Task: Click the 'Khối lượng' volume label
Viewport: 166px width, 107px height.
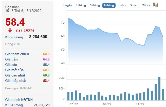Action: [14, 37]
